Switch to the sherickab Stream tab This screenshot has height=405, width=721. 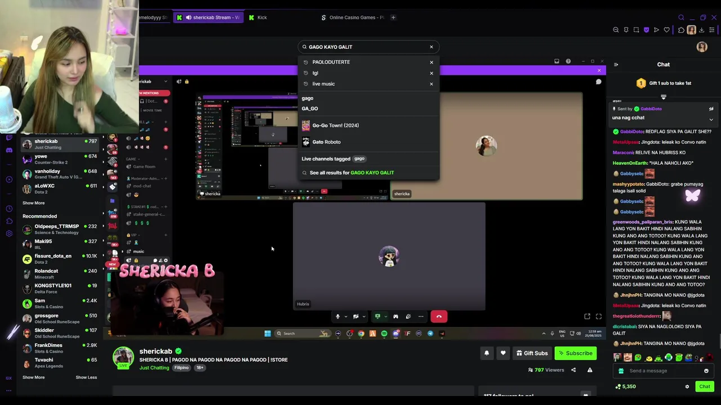tap(208, 17)
